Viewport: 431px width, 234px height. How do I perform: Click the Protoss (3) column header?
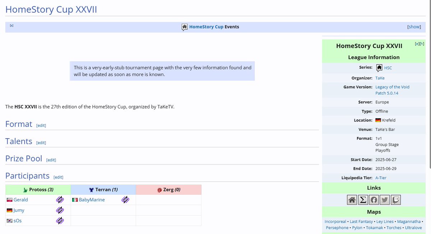click(38, 190)
